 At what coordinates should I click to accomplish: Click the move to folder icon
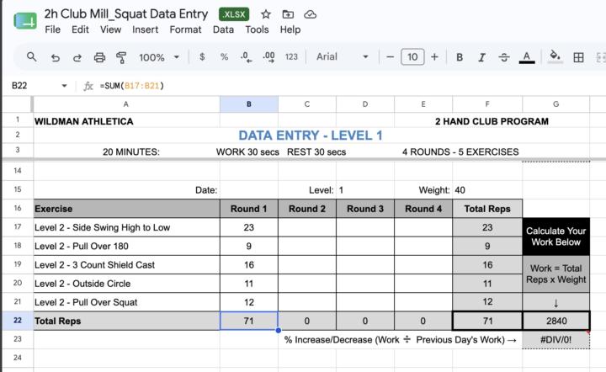click(288, 14)
